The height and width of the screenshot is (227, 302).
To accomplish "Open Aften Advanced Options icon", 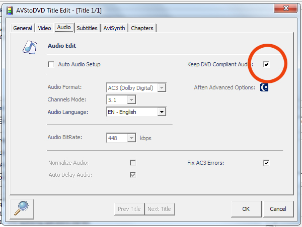I will [264, 87].
